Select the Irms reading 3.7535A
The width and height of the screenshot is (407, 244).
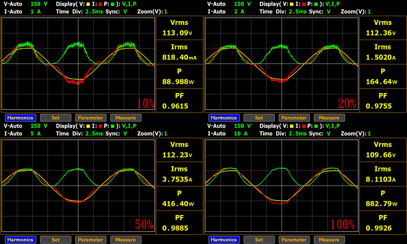tap(177, 179)
